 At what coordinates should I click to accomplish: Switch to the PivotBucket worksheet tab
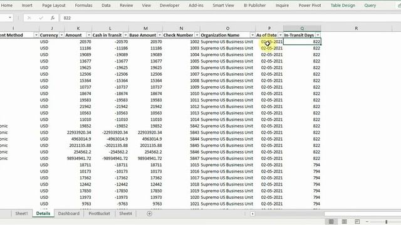[x=99, y=214]
